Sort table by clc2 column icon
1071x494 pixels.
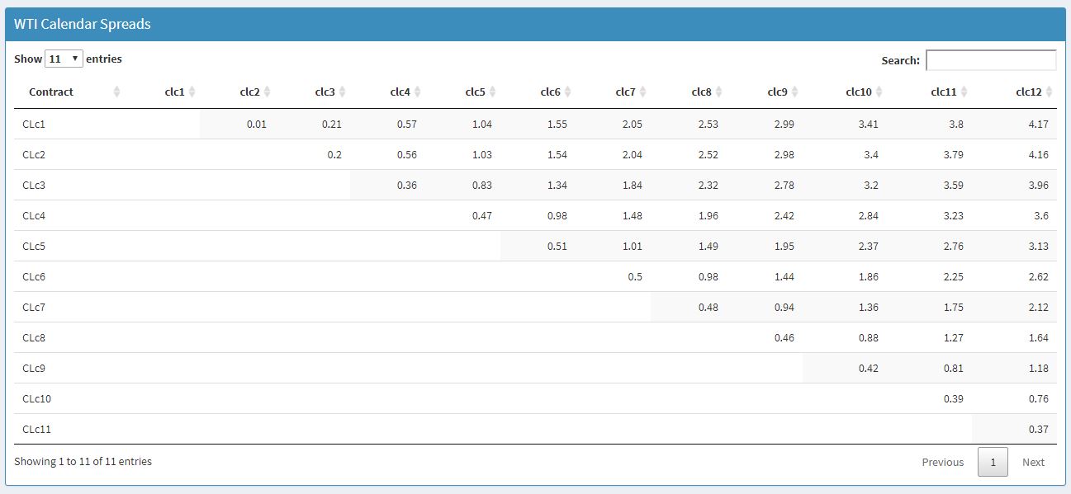[267, 92]
